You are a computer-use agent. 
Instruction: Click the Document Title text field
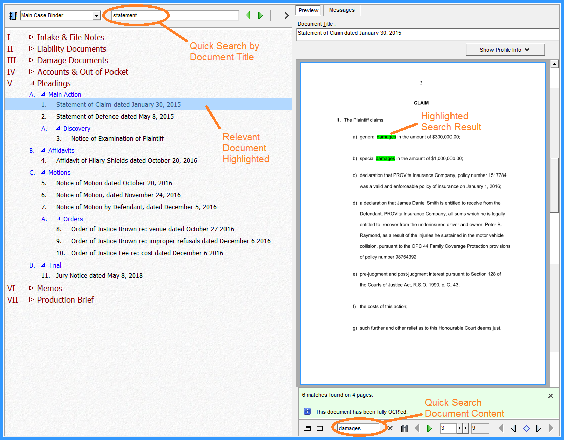coord(428,34)
